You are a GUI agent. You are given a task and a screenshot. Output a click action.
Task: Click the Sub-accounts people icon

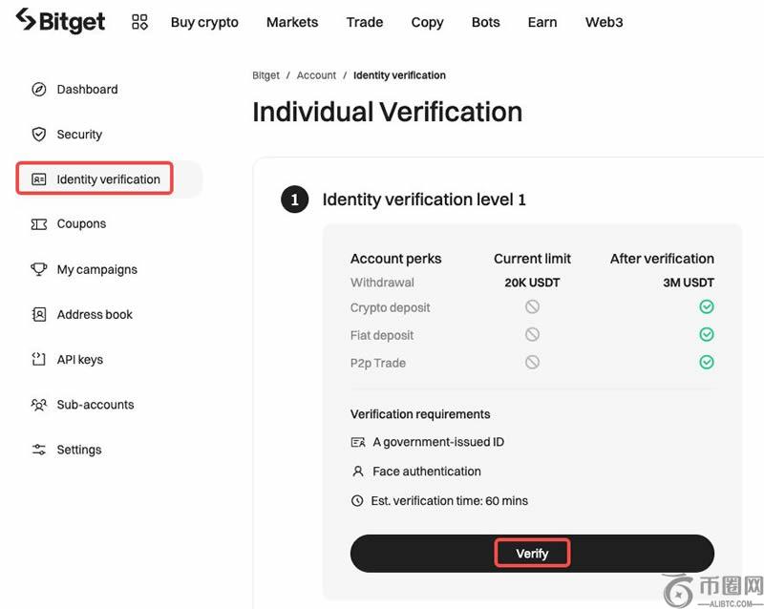39,405
